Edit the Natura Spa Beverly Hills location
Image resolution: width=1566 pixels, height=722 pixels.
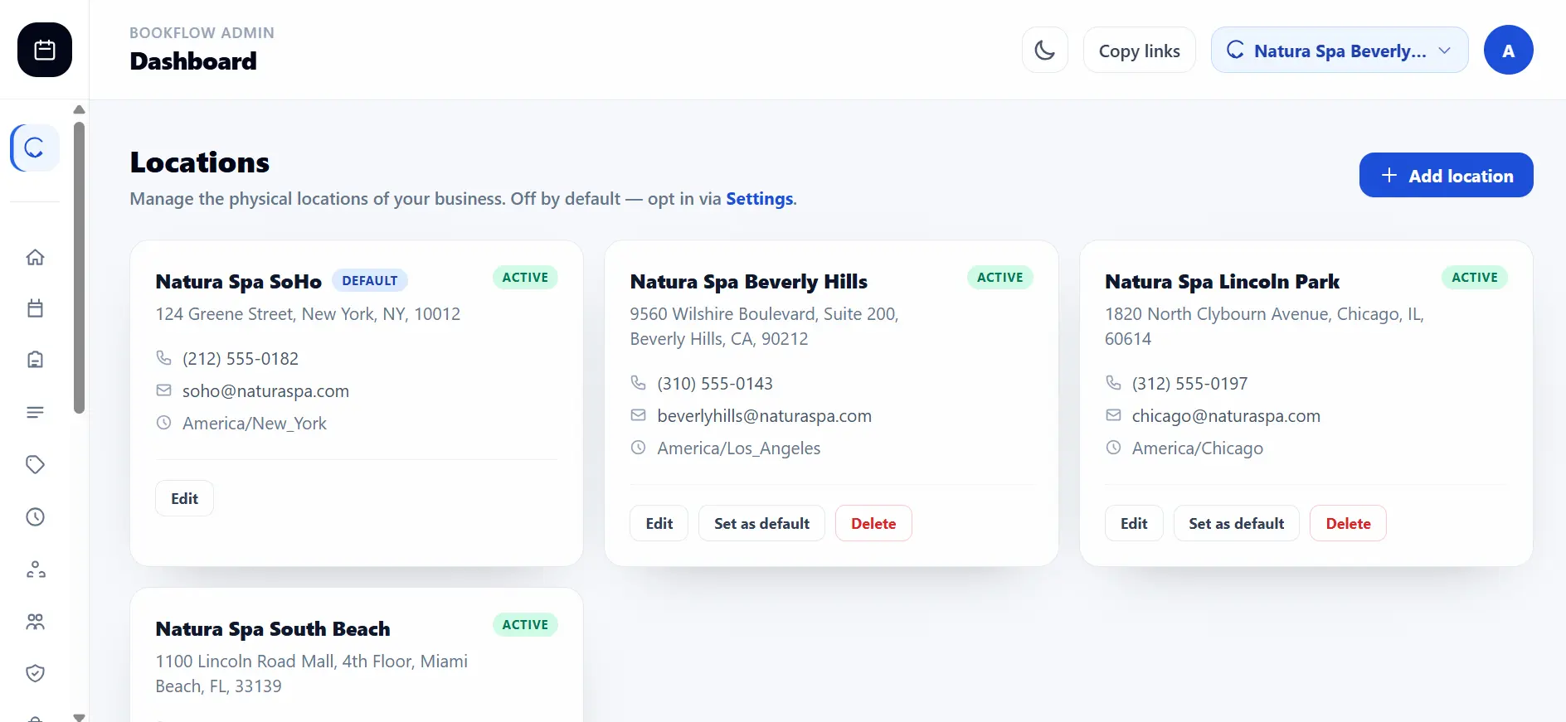(x=659, y=523)
